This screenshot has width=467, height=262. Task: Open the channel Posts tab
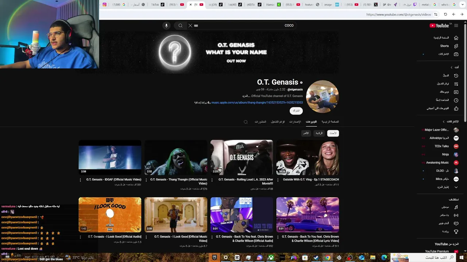260,122
